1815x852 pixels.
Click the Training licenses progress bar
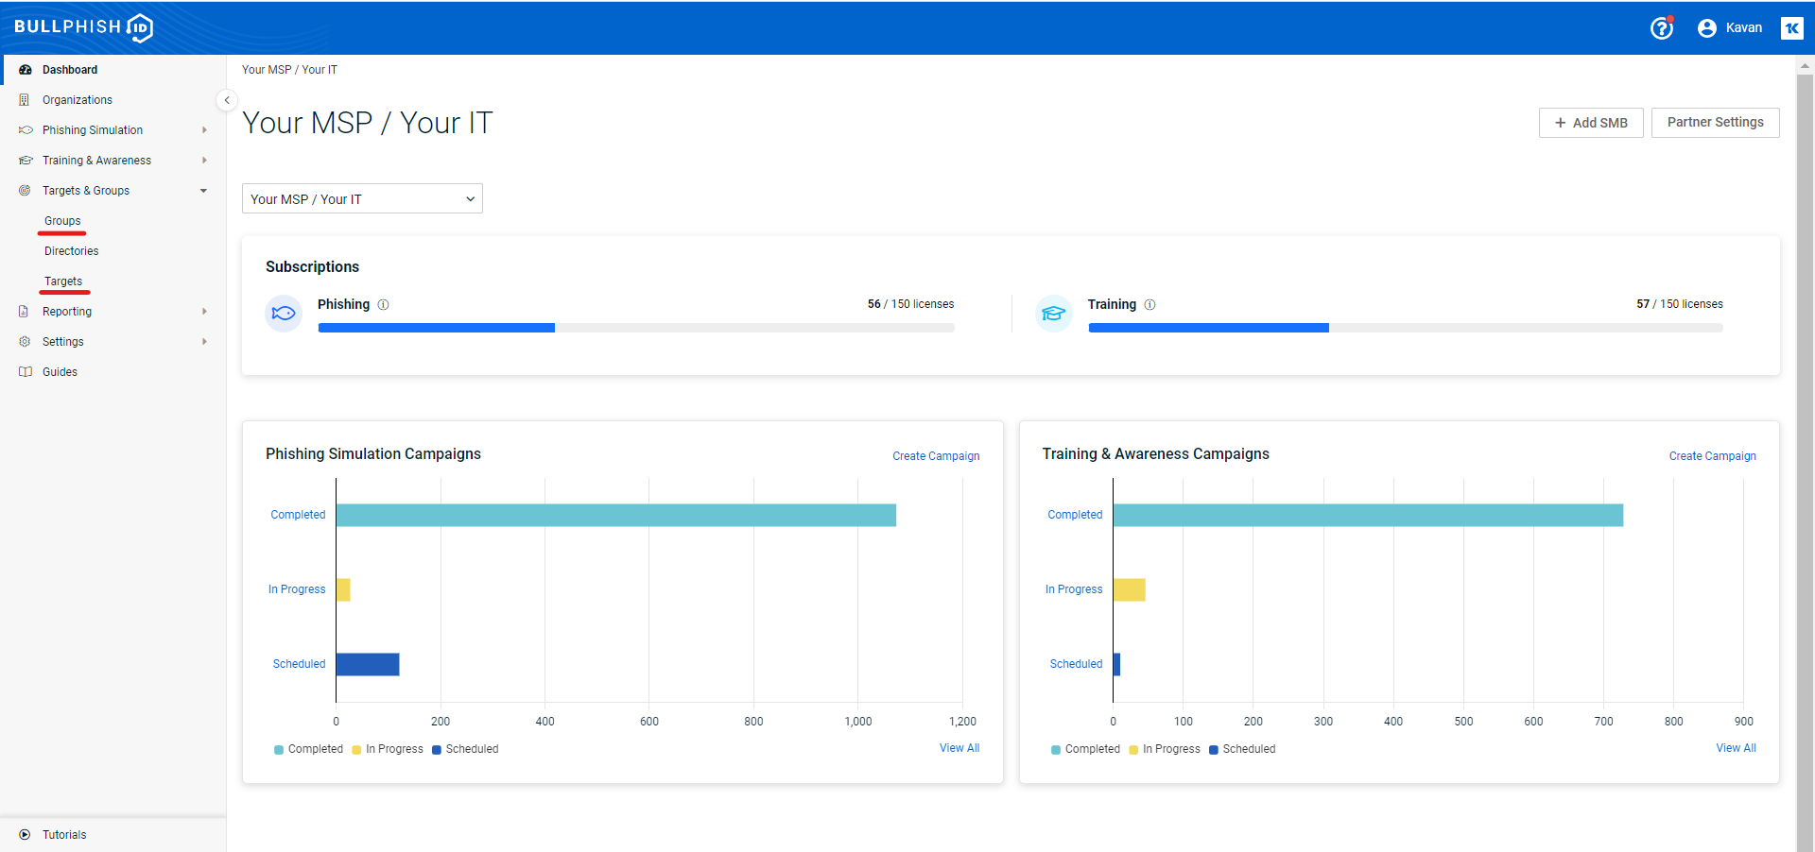pos(1406,328)
